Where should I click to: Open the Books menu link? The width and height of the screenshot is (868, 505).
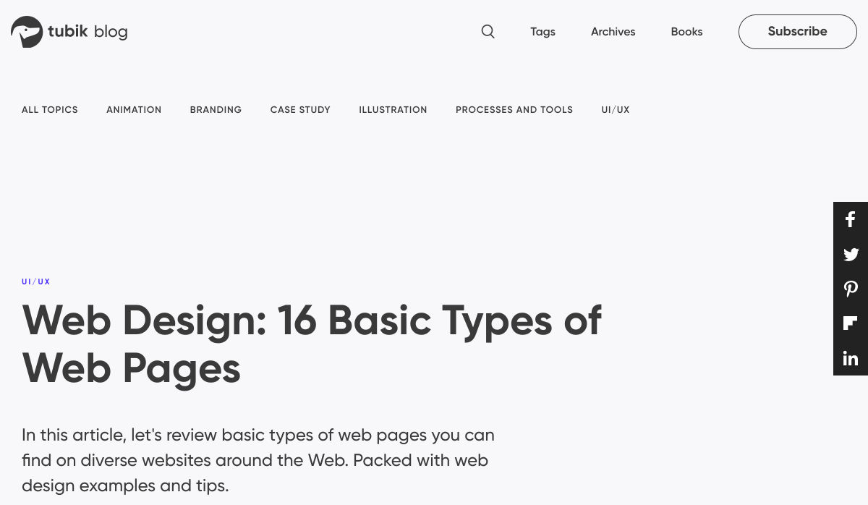686,32
